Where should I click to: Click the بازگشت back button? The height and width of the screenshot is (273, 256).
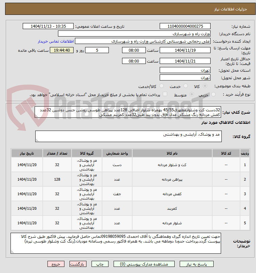pos(78,264)
